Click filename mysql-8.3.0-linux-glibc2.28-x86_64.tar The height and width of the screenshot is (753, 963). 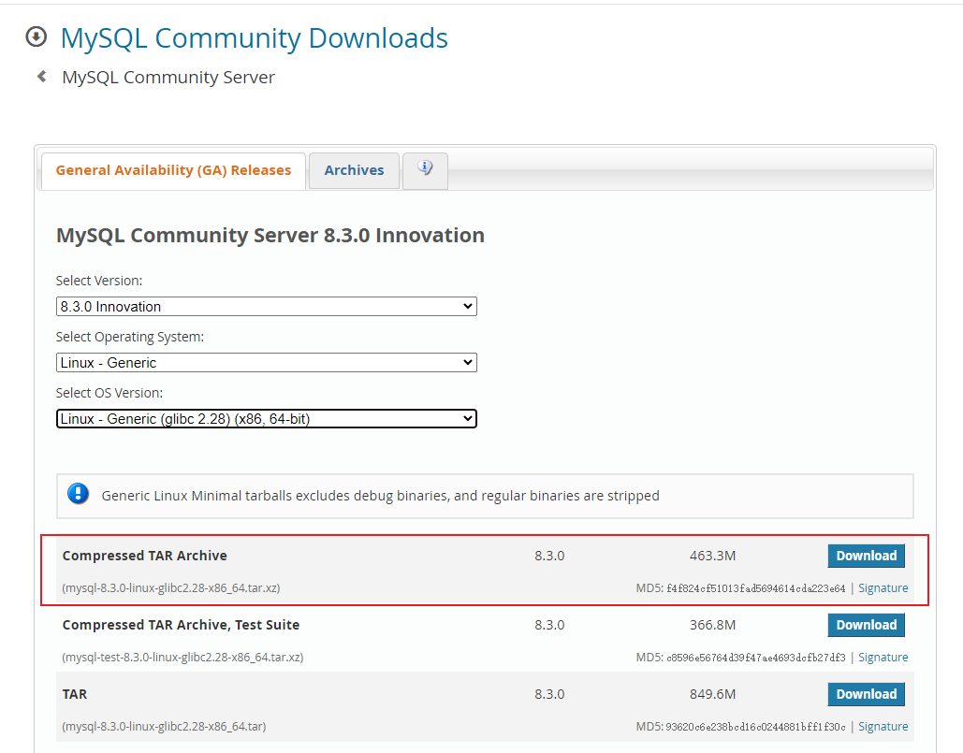point(164,727)
